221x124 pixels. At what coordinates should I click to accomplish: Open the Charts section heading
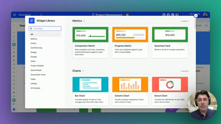click(77, 71)
